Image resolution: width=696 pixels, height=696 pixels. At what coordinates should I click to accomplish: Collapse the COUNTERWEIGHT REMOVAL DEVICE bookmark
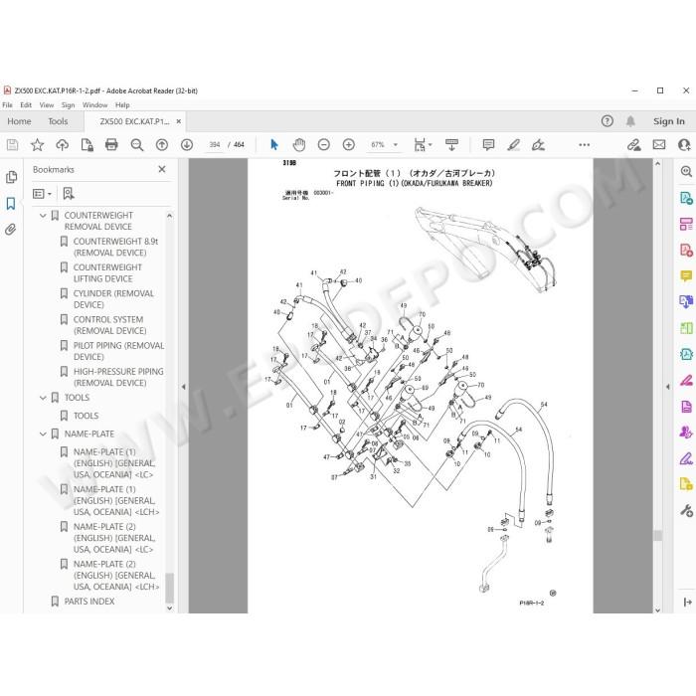pyautogui.click(x=43, y=216)
